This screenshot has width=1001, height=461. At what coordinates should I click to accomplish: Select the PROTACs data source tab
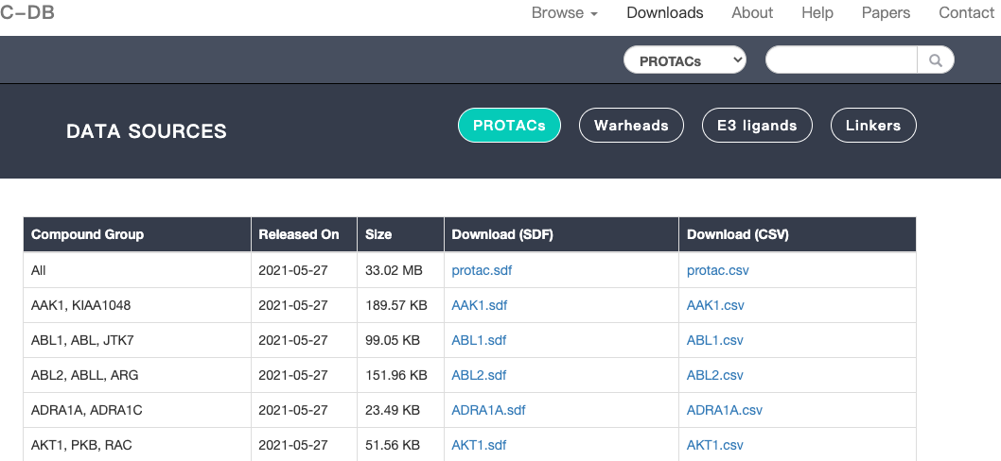[x=509, y=126]
